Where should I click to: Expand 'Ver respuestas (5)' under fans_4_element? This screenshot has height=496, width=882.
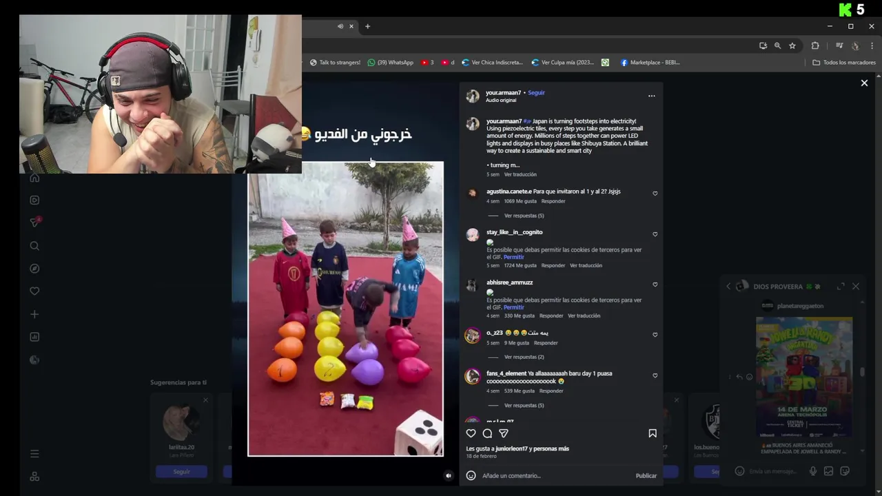click(x=524, y=405)
